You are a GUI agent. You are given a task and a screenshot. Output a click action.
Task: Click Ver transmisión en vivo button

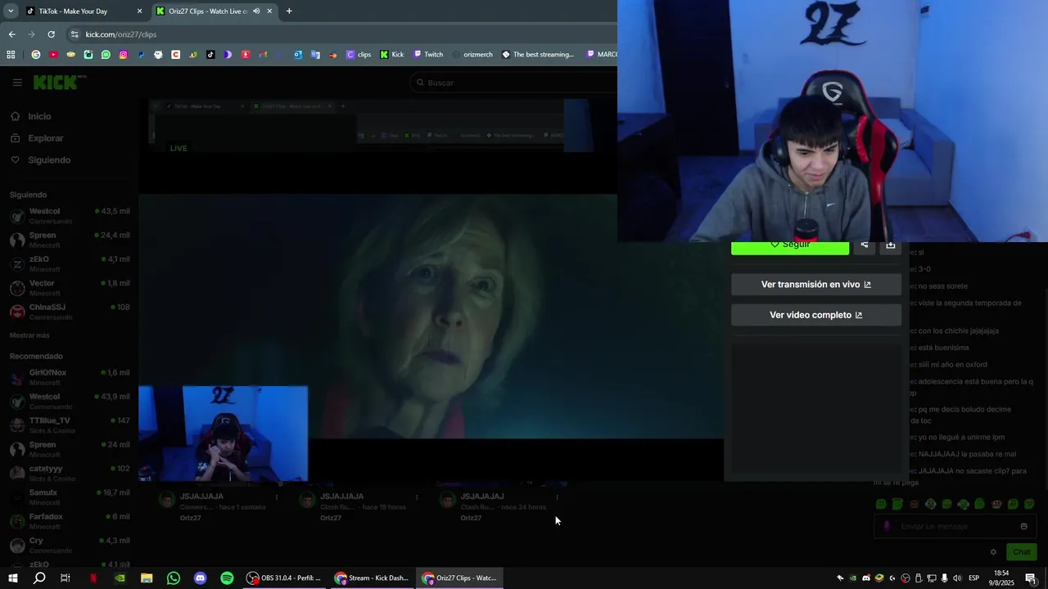(x=816, y=285)
